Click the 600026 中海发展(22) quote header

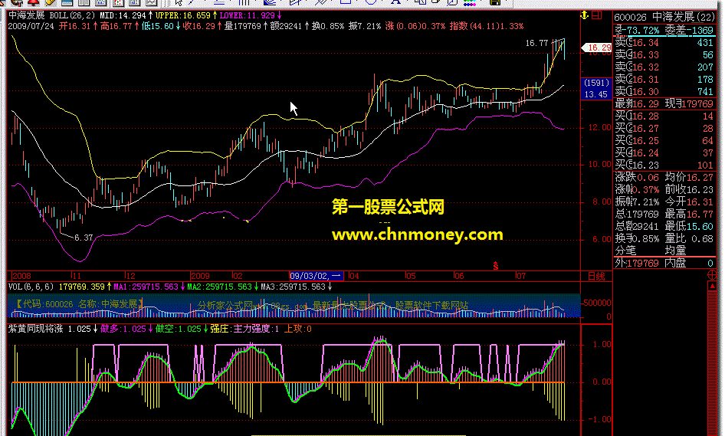point(664,17)
